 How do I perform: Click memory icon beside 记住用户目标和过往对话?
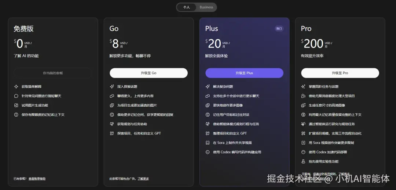point(208,114)
